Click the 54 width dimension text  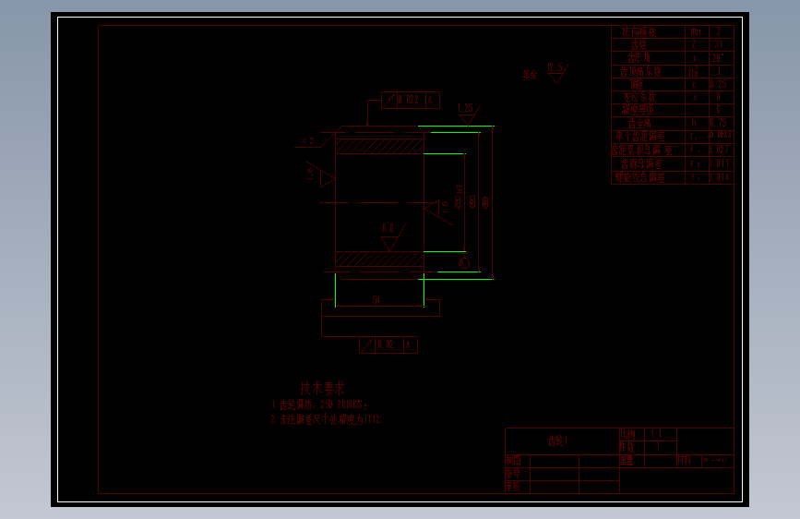(376, 300)
